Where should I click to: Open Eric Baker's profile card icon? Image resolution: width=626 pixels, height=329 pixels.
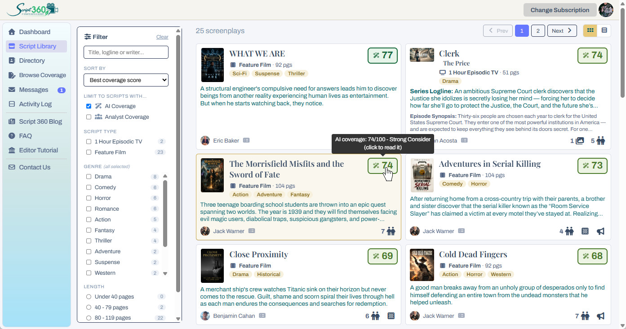click(246, 140)
